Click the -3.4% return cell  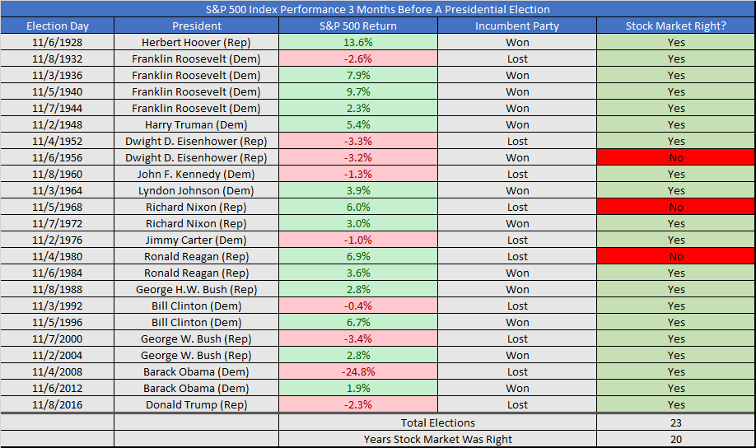point(357,339)
